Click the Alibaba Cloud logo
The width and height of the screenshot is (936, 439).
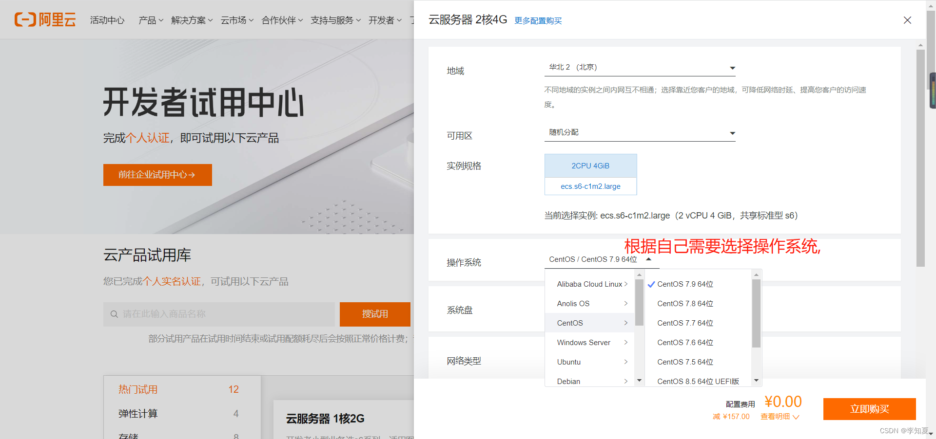45,19
